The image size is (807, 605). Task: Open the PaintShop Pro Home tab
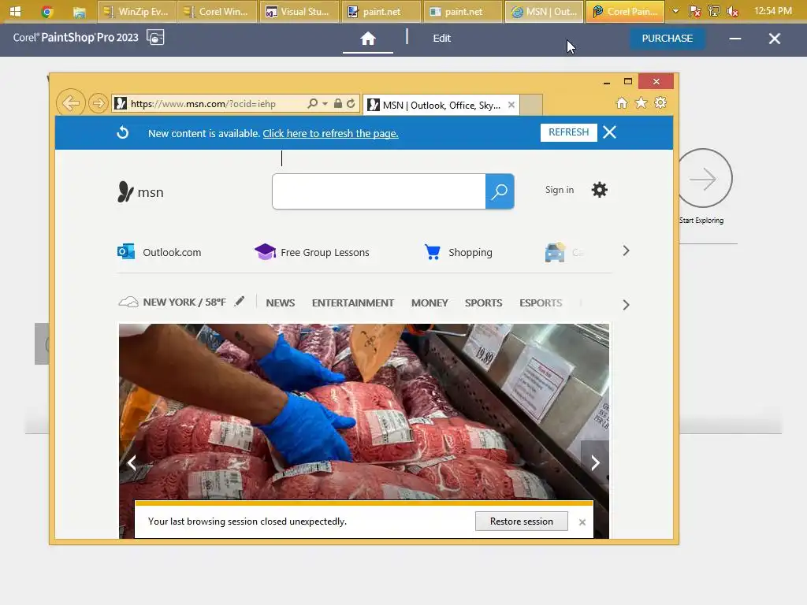[368, 39]
